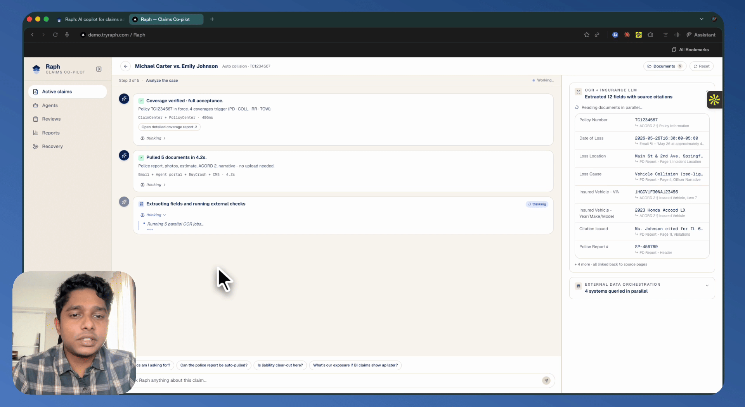The width and height of the screenshot is (745, 407).
Task: Click the 'Step 3 of 5' progress label
Action: pos(129,81)
